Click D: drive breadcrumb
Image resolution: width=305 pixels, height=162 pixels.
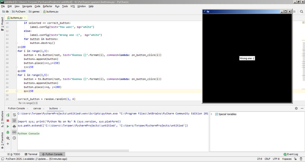point(6,12)
